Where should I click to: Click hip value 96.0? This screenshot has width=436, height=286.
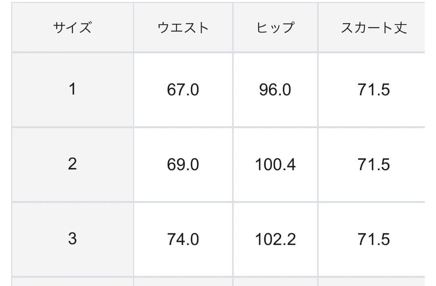(275, 90)
